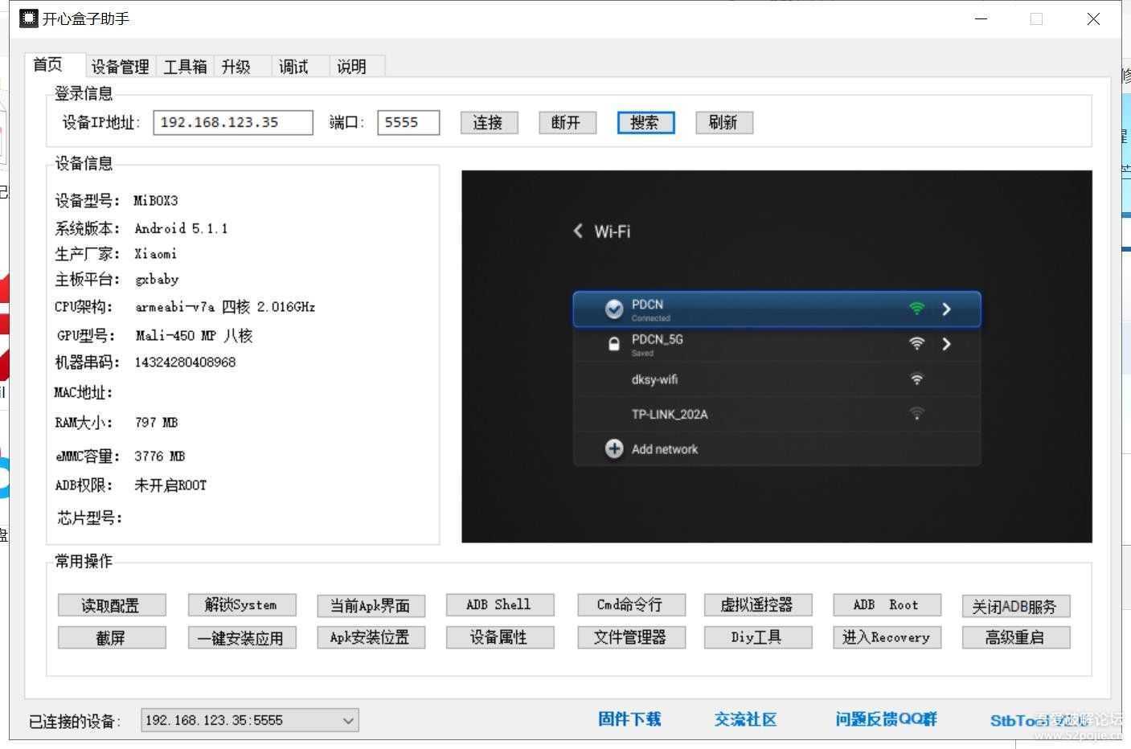This screenshot has width=1131, height=749.
Task: Click the 连接 connect button
Action: tap(488, 122)
